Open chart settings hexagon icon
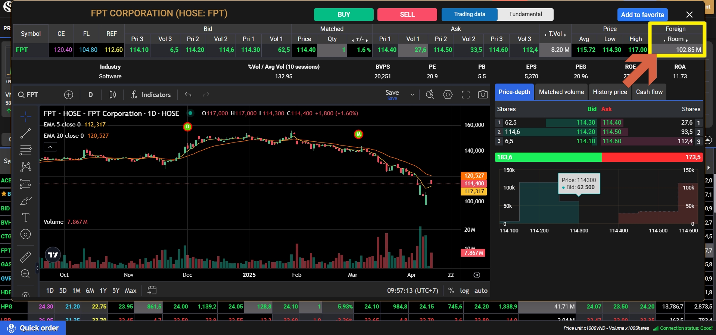The height and width of the screenshot is (335, 716). [x=448, y=95]
